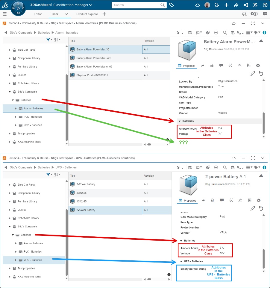The width and height of the screenshot is (270, 288).
Task: Open the cloud icon in top bar
Action: click(x=198, y=5)
